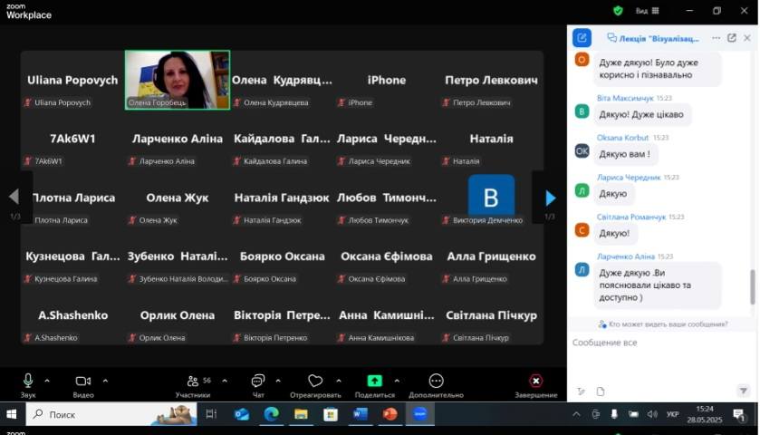Open the Участники participants panel

(x=193, y=382)
